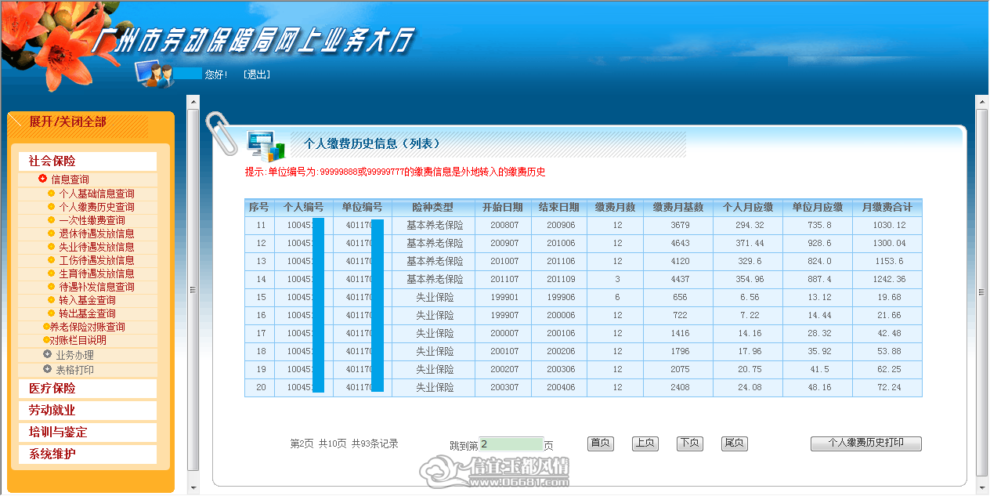Screen dimensions: 990x496
Task: Click the 缴费月基数 column header
Action: tap(678, 208)
